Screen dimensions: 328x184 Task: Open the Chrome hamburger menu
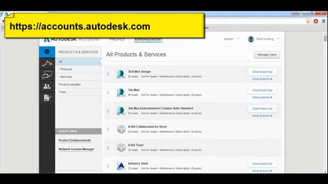(x=324, y=21)
